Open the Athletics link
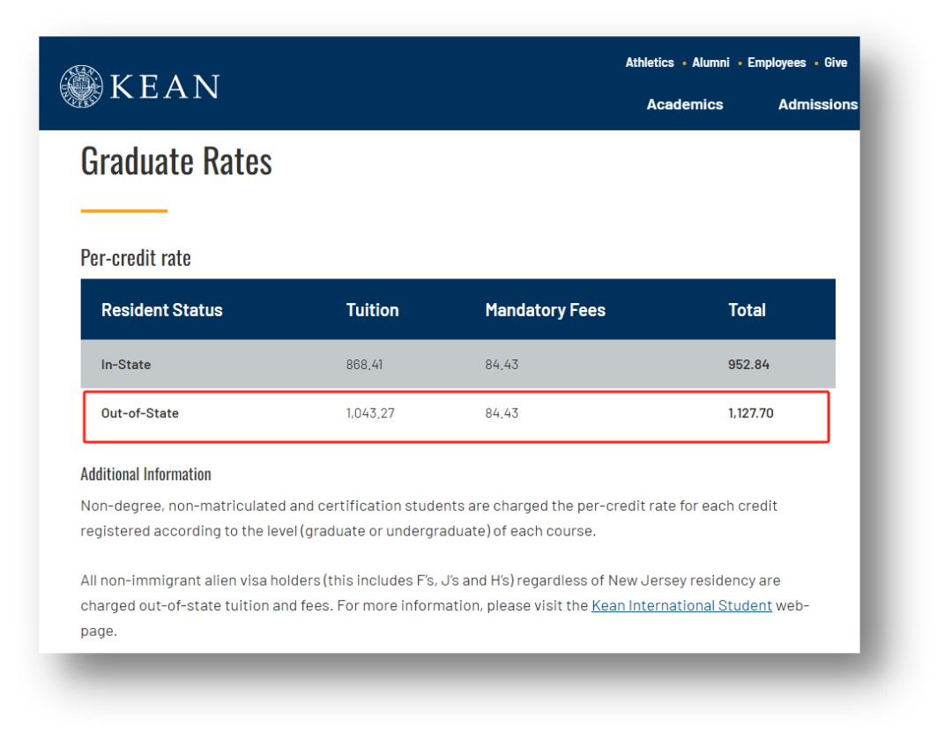 click(650, 63)
